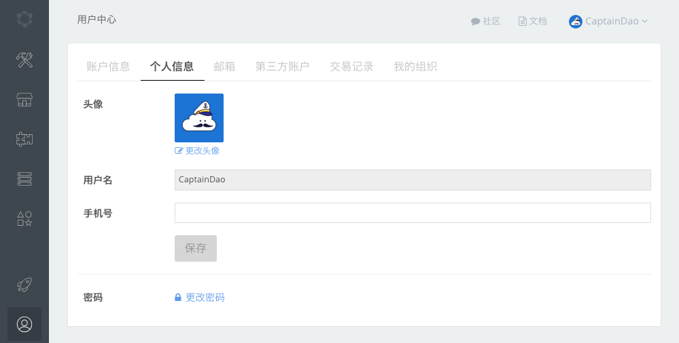Click the 用户中心 page title
The height and width of the screenshot is (343, 679).
97,20
